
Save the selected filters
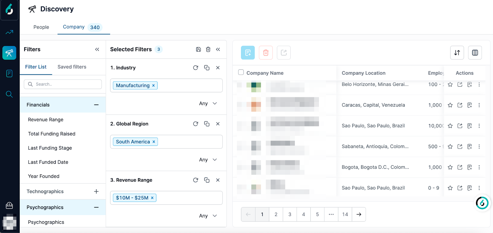[198, 49]
